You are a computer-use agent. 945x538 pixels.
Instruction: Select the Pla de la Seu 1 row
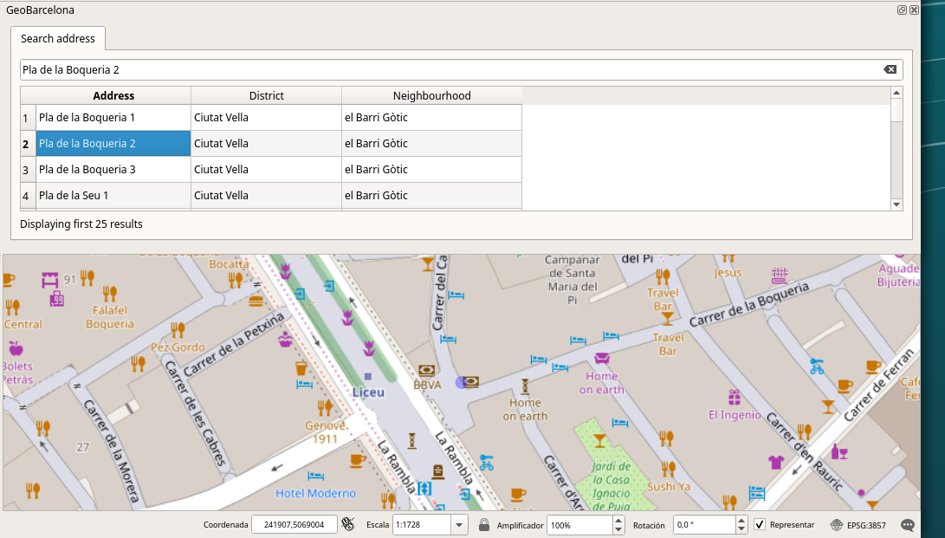tap(113, 196)
